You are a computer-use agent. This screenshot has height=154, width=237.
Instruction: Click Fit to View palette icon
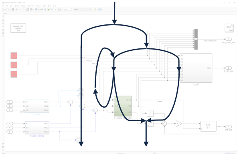point(3,23)
